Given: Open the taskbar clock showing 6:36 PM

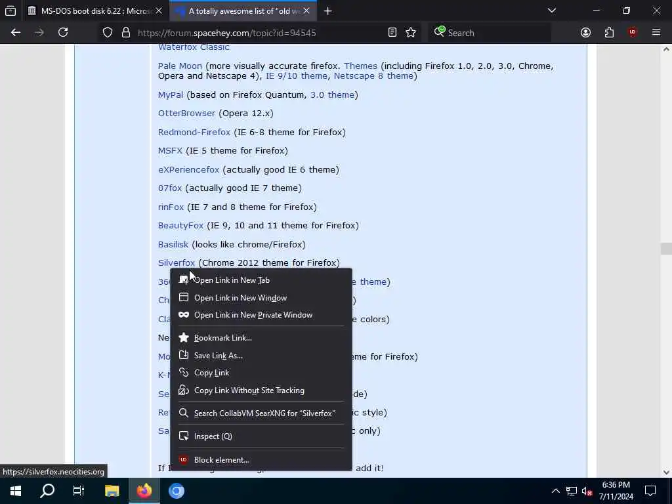Looking at the screenshot, I should pyautogui.click(x=616, y=491).
